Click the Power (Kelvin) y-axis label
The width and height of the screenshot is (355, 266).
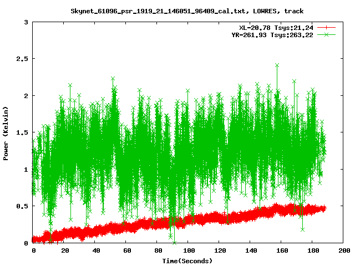pos(6,134)
